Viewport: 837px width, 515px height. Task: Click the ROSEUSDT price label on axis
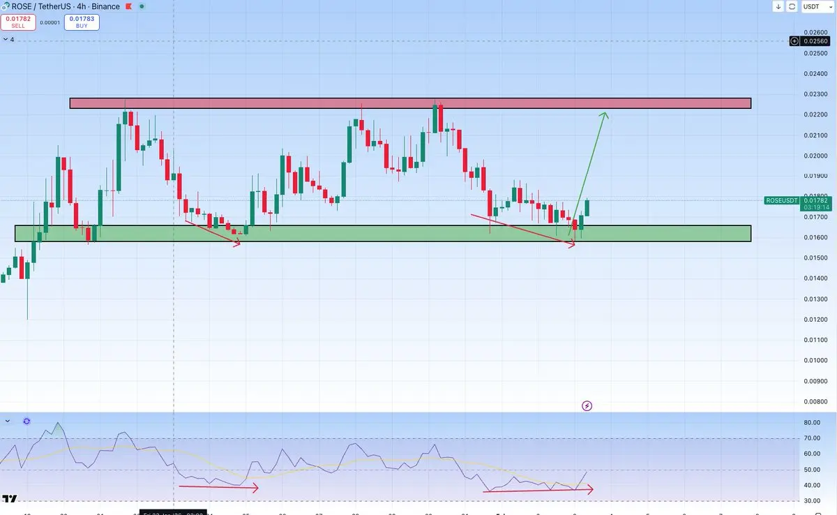[781, 200]
